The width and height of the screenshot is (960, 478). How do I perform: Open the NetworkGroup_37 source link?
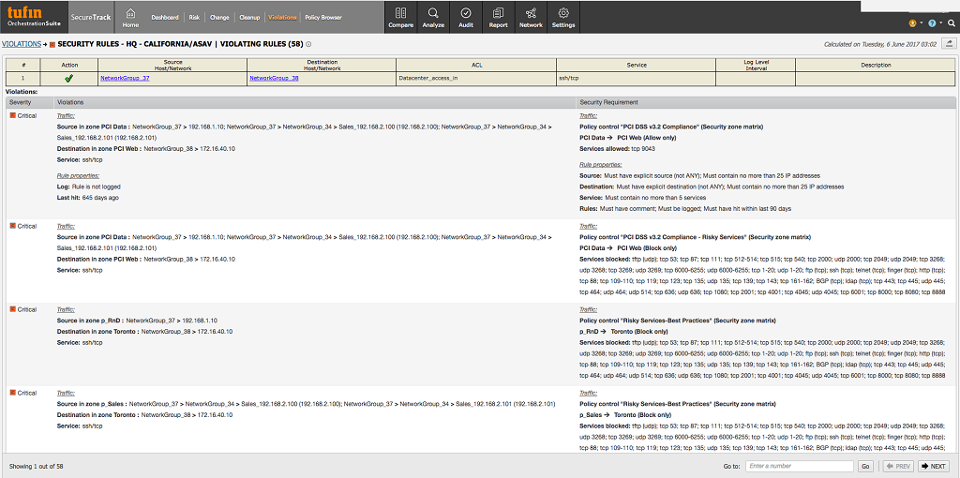(x=125, y=79)
